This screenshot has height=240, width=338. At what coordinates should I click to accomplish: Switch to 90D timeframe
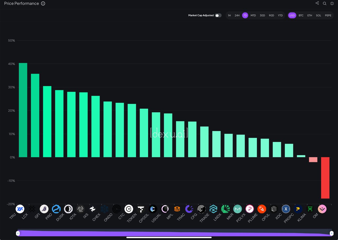[x=272, y=15]
